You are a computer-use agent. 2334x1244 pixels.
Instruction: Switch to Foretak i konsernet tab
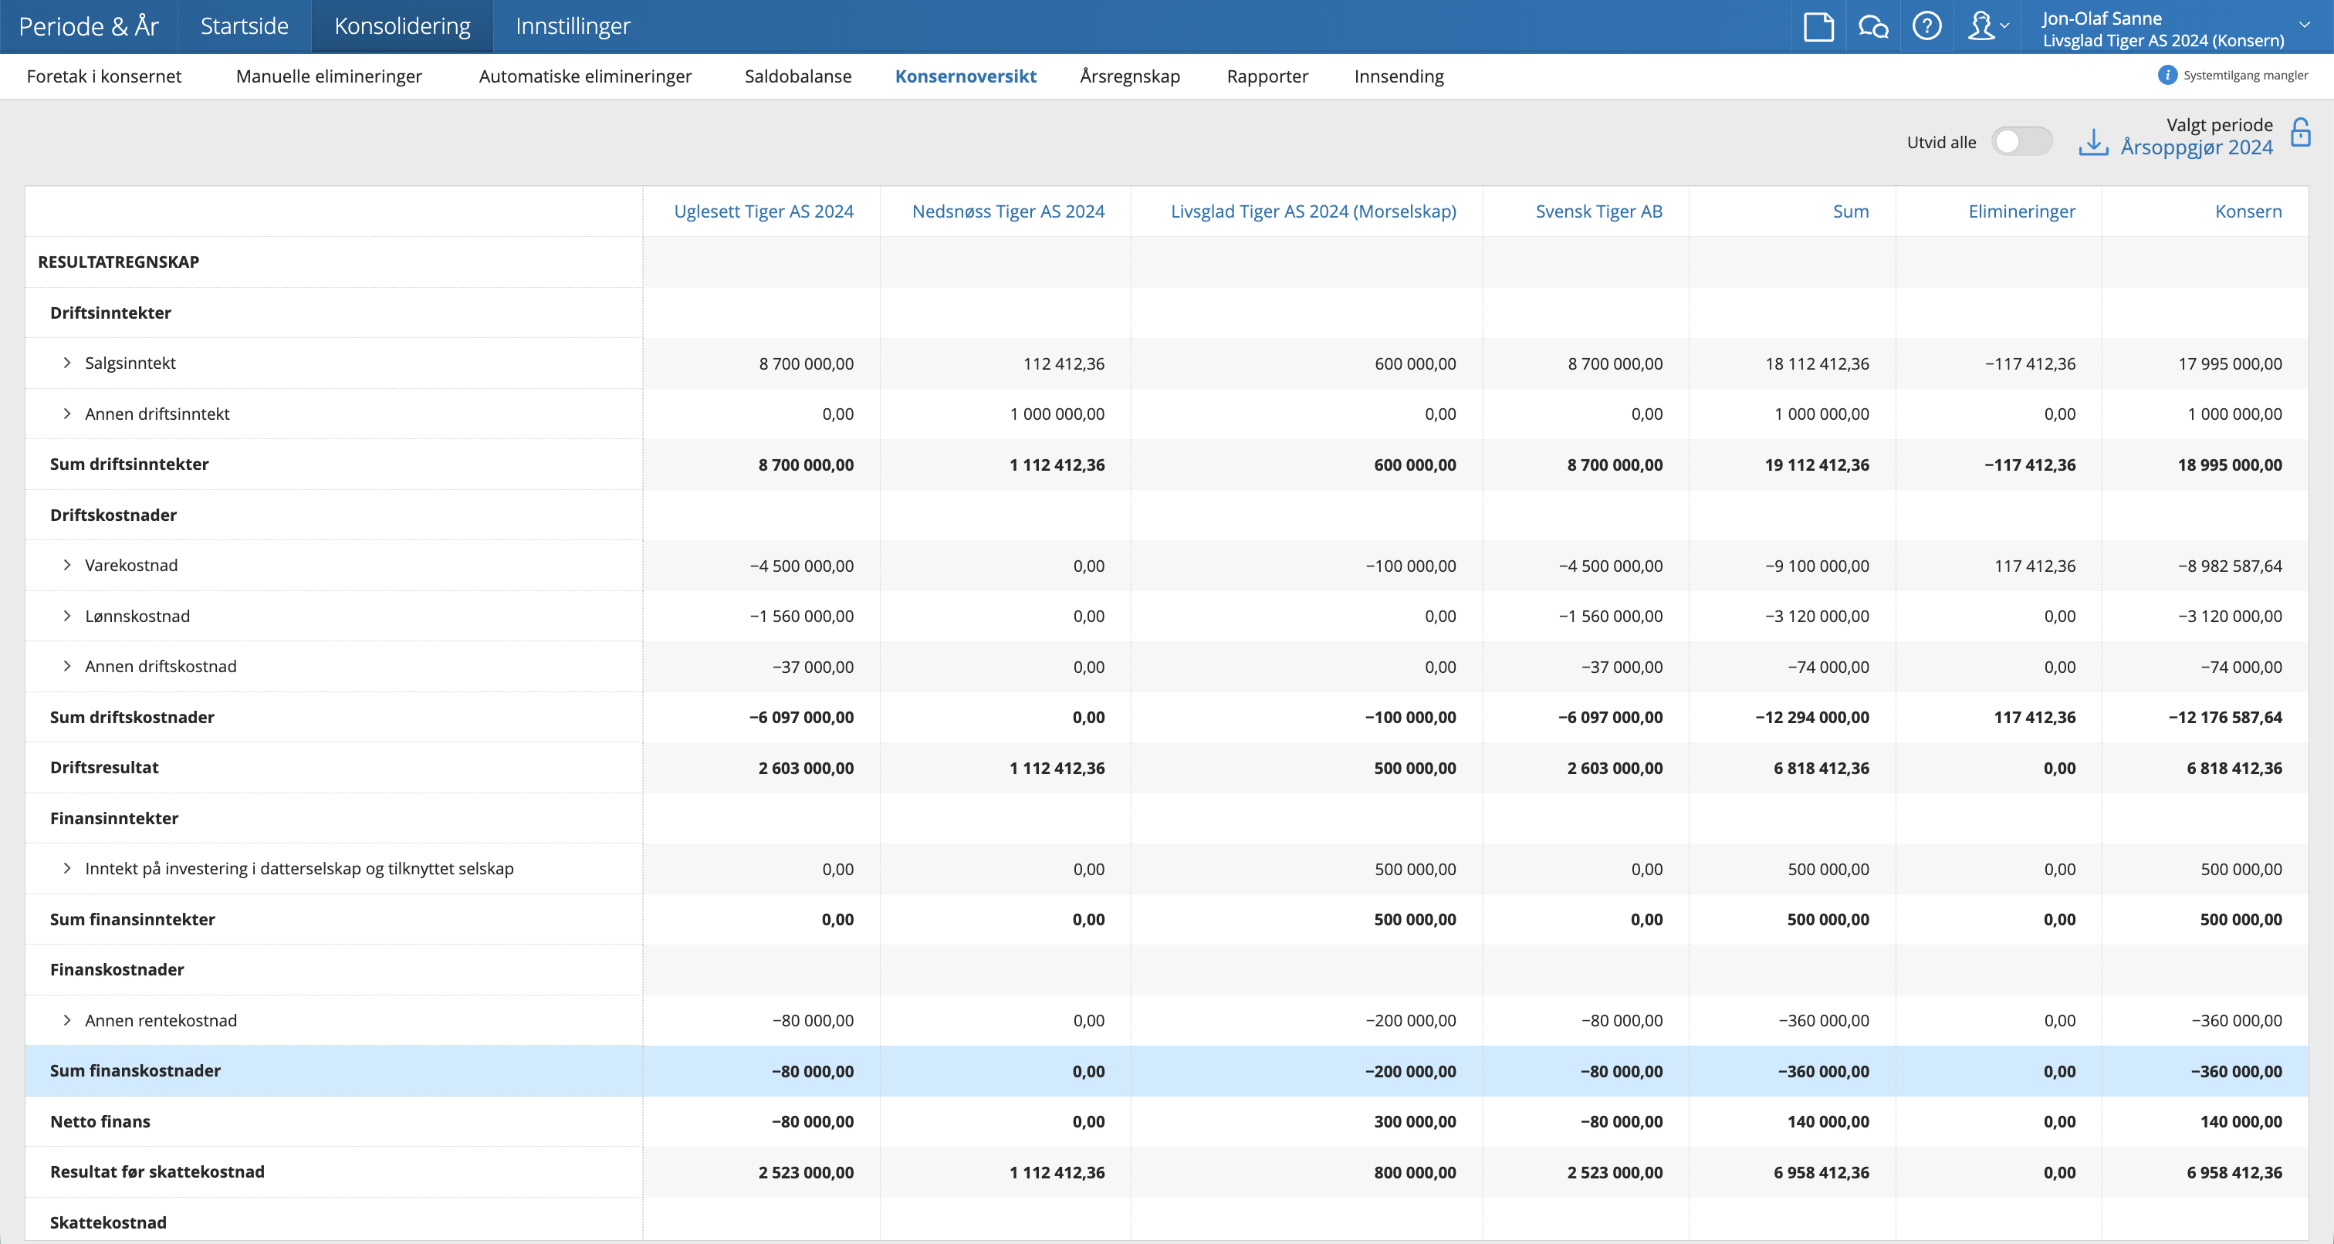[x=104, y=76]
